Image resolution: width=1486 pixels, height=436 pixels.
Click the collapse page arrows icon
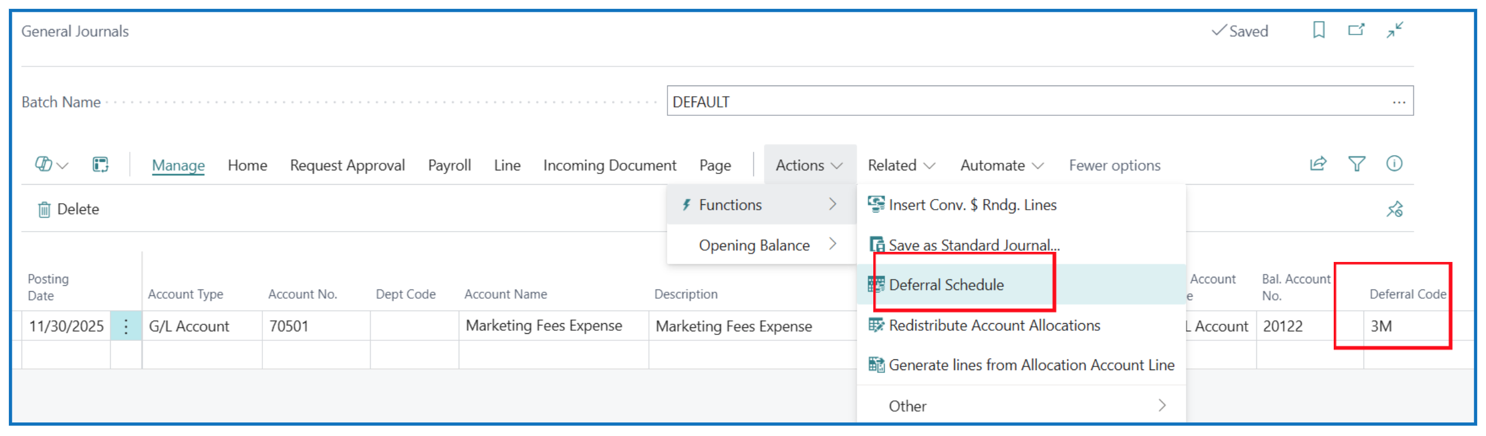click(1394, 30)
